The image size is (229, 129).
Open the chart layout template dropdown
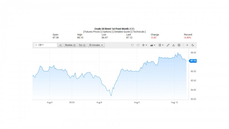[x=161, y=45]
